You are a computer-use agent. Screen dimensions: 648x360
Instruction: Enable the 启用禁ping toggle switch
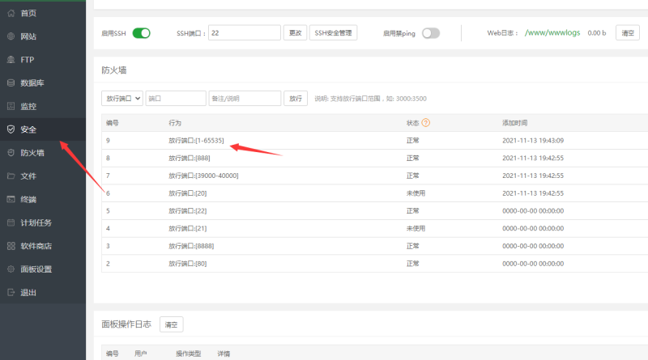coord(430,33)
